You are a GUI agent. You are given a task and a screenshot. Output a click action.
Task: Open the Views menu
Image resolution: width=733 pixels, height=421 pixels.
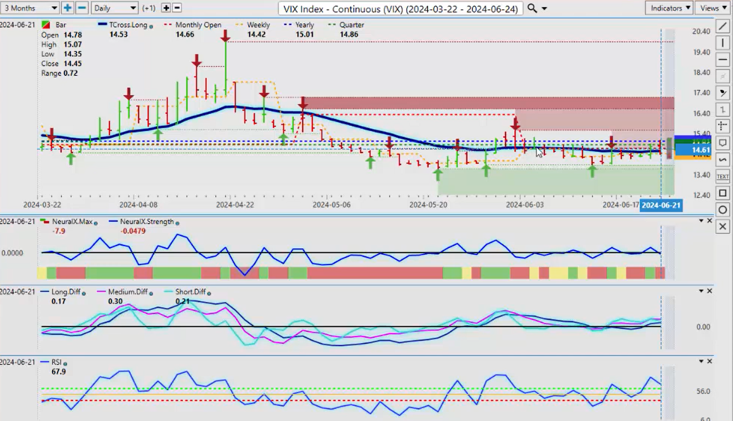[x=713, y=8]
